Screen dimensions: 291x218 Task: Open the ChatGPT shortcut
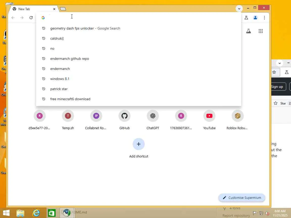click(153, 120)
